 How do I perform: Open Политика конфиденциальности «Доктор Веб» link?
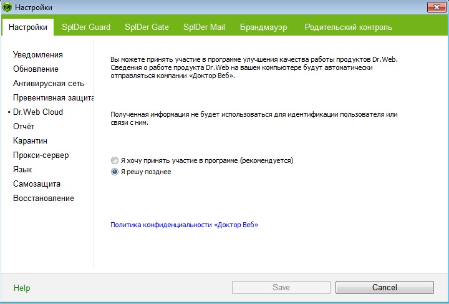185,225
